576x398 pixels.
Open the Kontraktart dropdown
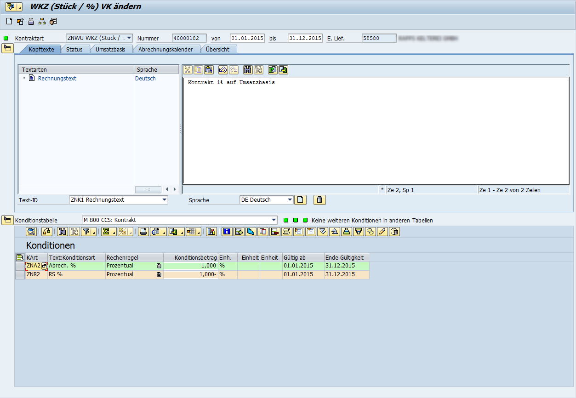[129, 38]
